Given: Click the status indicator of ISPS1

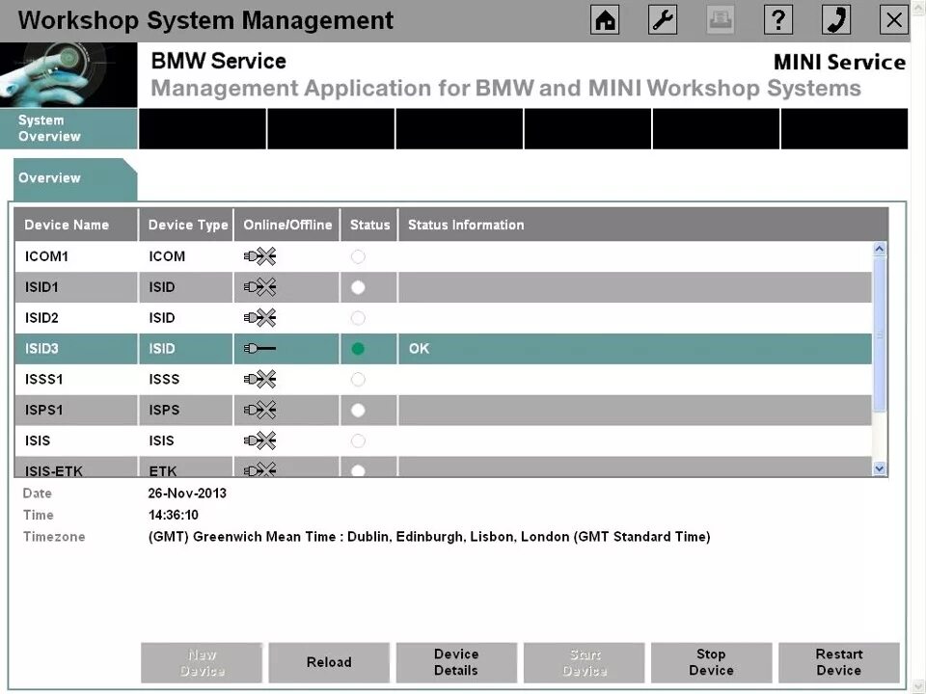Looking at the screenshot, I should [358, 411].
